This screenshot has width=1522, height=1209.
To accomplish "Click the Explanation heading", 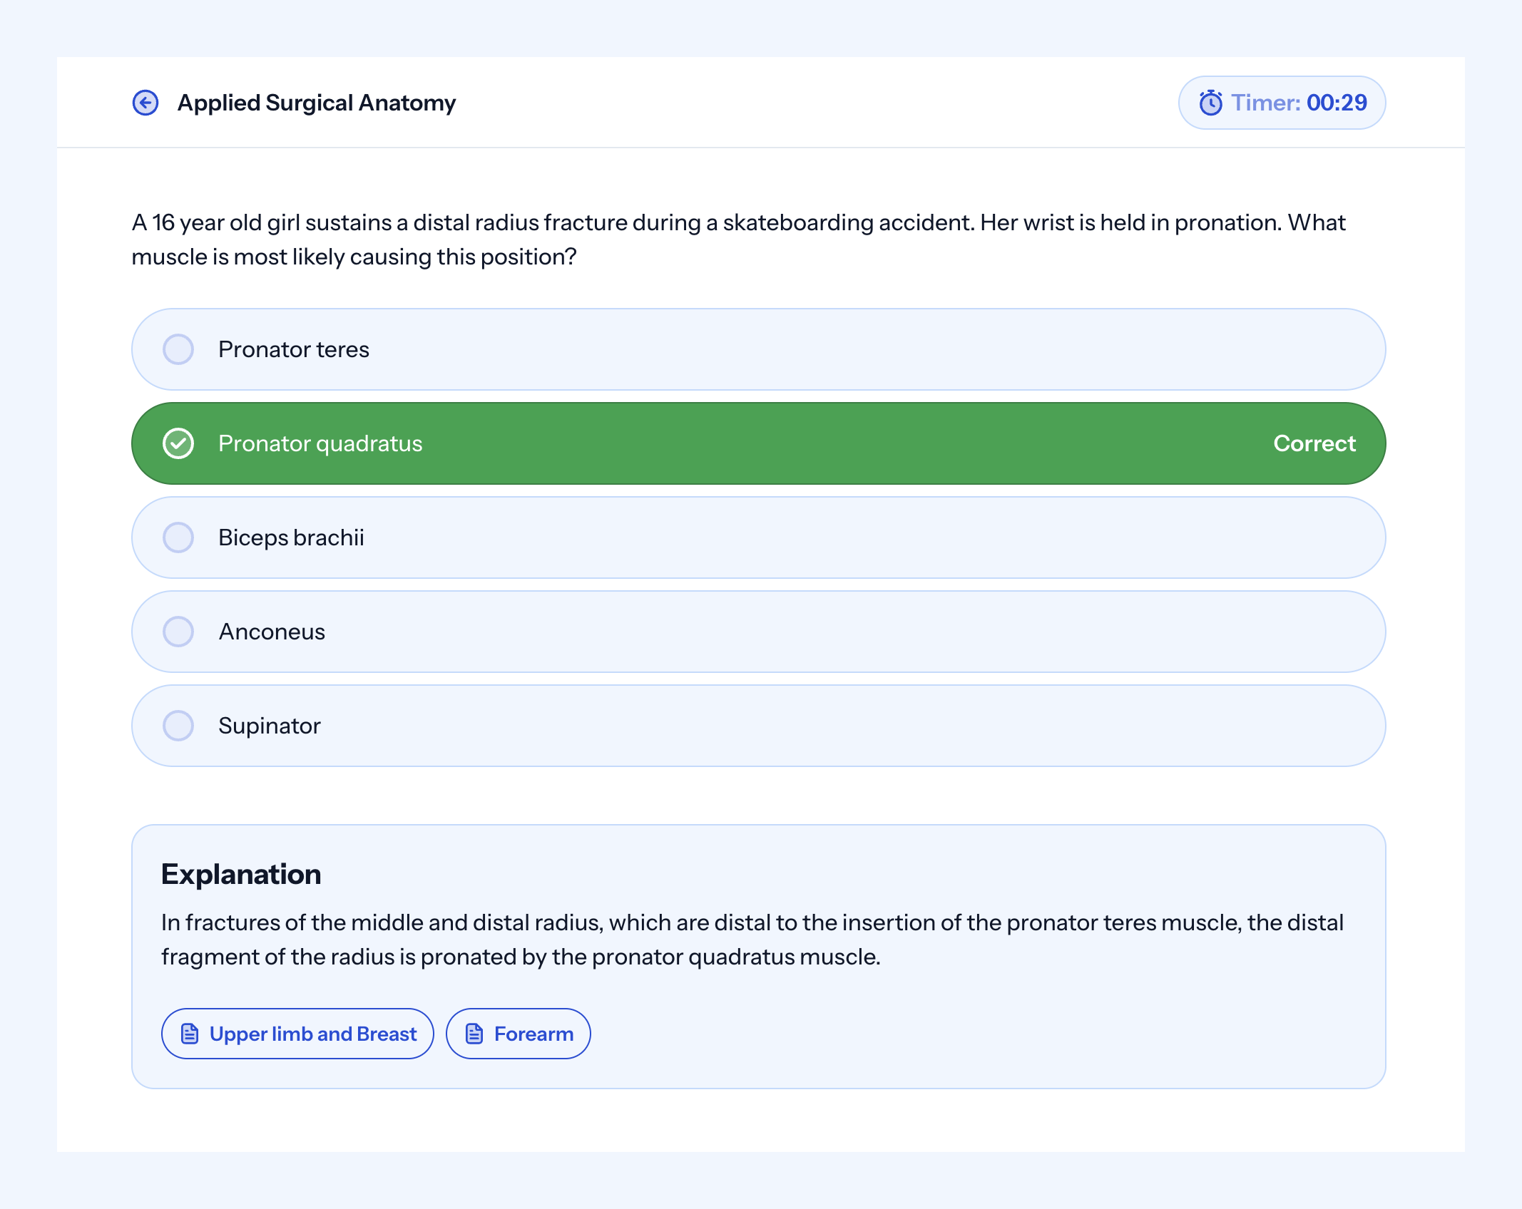I will tap(241, 874).
